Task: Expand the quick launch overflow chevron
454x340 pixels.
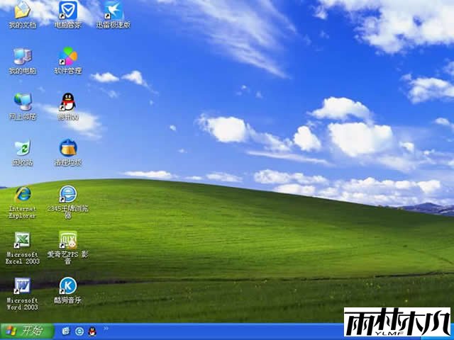Action: click(106, 328)
